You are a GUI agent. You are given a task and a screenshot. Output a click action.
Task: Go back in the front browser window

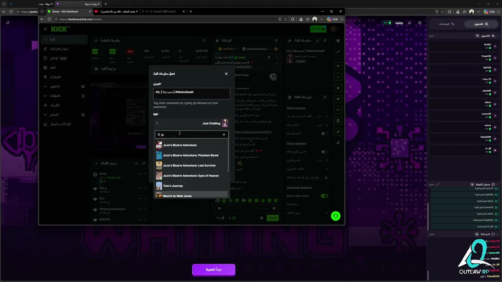coord(42,19)
